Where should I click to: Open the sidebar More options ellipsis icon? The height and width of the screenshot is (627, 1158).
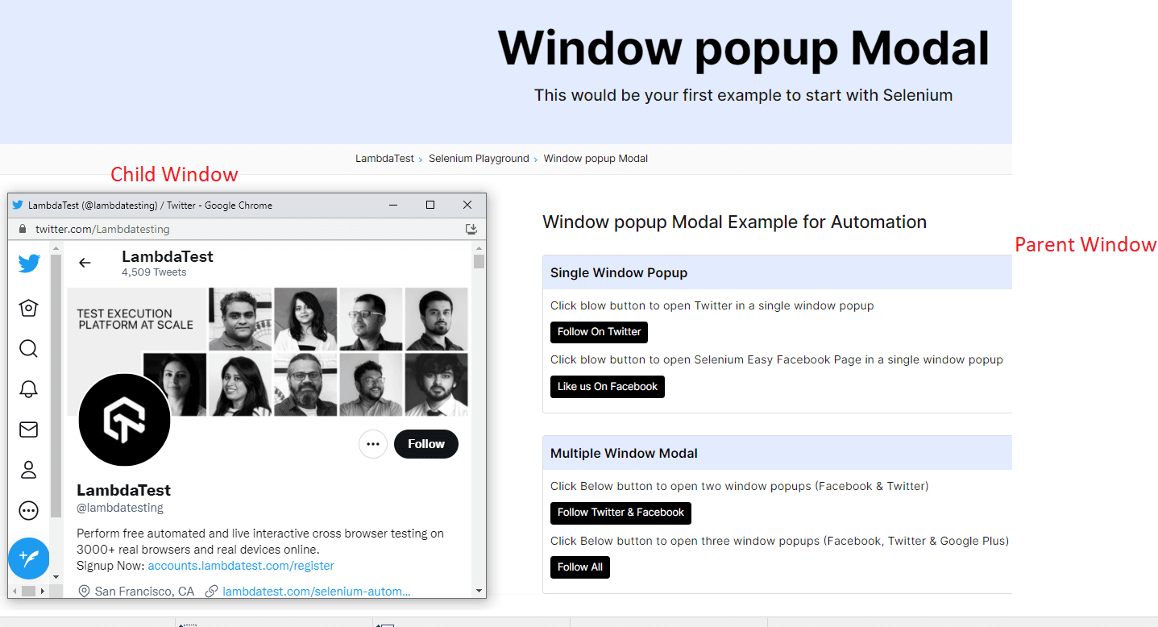pos(28,509)
